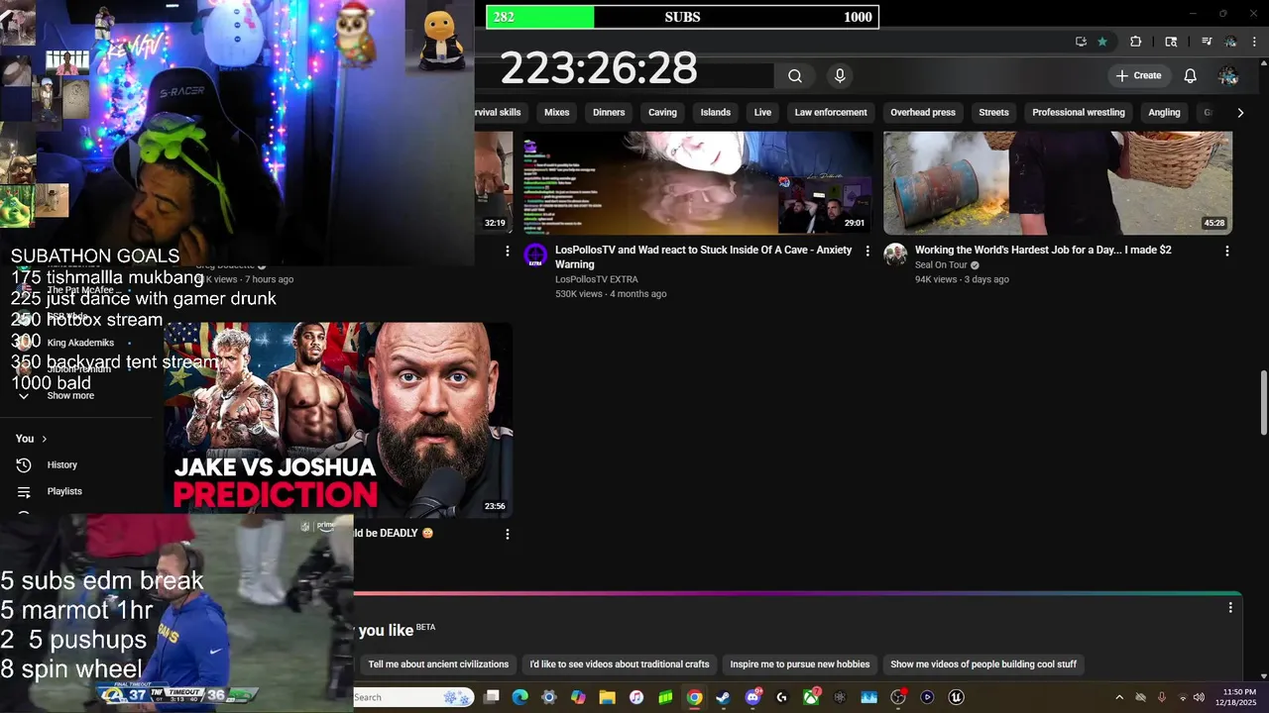Open Settings gear from the taskbar
Screen dimensions: 1269x713
[549, 697]
